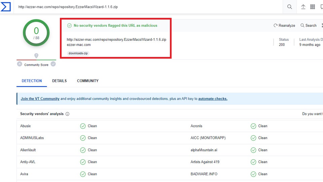Click the Status 200 value
Viewport: 323px width, 182px height.
click(x=282, y=44)
